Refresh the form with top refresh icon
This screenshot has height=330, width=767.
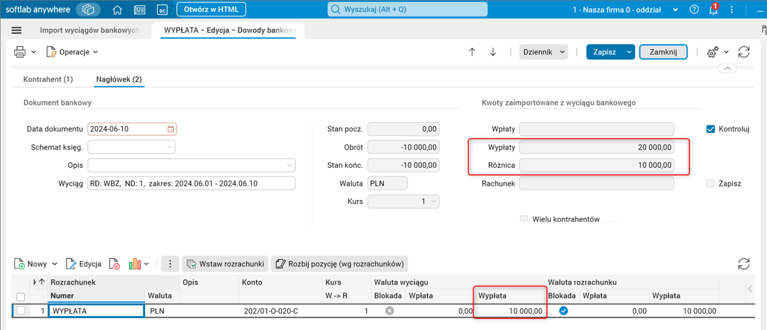744,52
